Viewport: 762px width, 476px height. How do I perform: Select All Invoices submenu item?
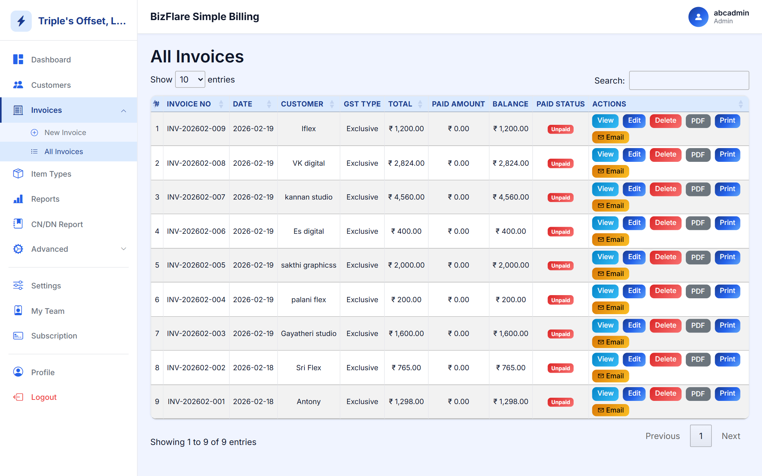click(69, 152)
